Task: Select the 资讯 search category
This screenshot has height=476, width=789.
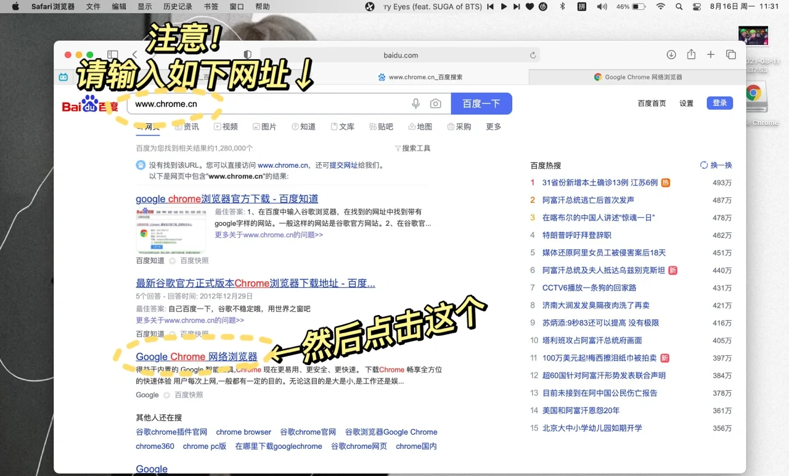Action: point(187,126)
